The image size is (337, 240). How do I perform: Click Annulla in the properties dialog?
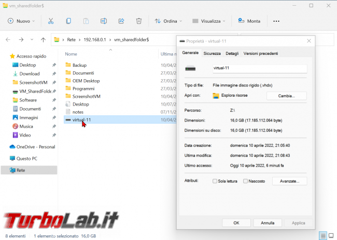pyautogui.click(x=268, y=223)
